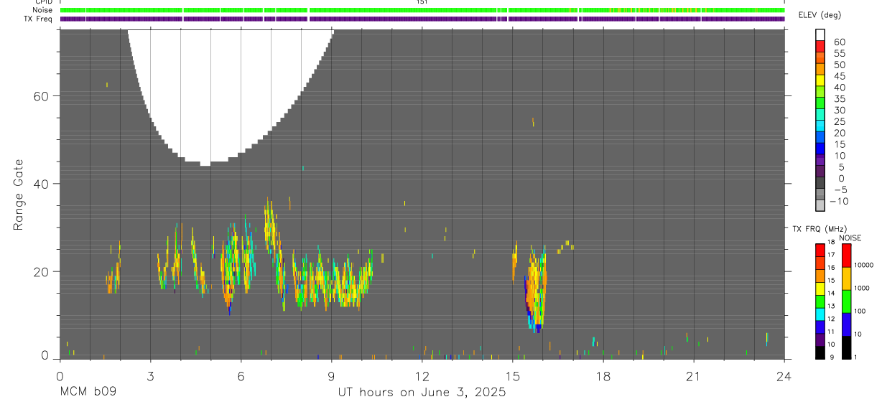
Task: Click the NOISE legend title
Action: [x=850, y=238]
